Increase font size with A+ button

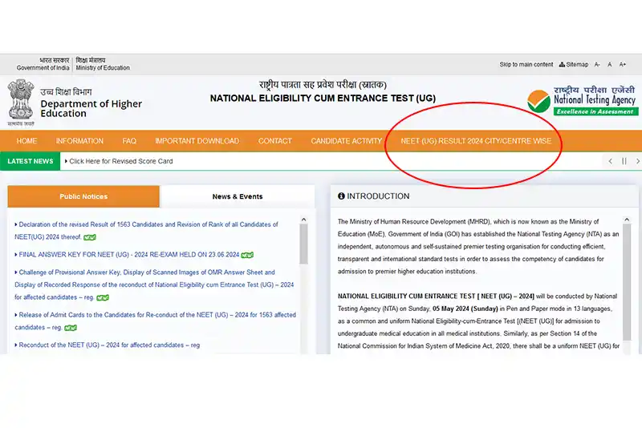click(x=623, y=65)
